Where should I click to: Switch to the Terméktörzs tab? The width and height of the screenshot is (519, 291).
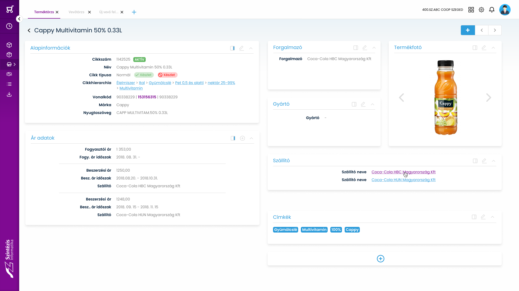click(x=44, y=12)
